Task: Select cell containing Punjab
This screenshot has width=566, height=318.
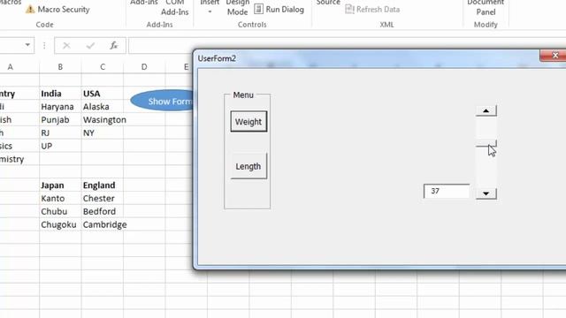Action: (60, 120)
